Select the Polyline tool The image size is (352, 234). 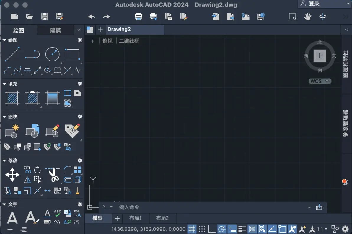(32, 54)
